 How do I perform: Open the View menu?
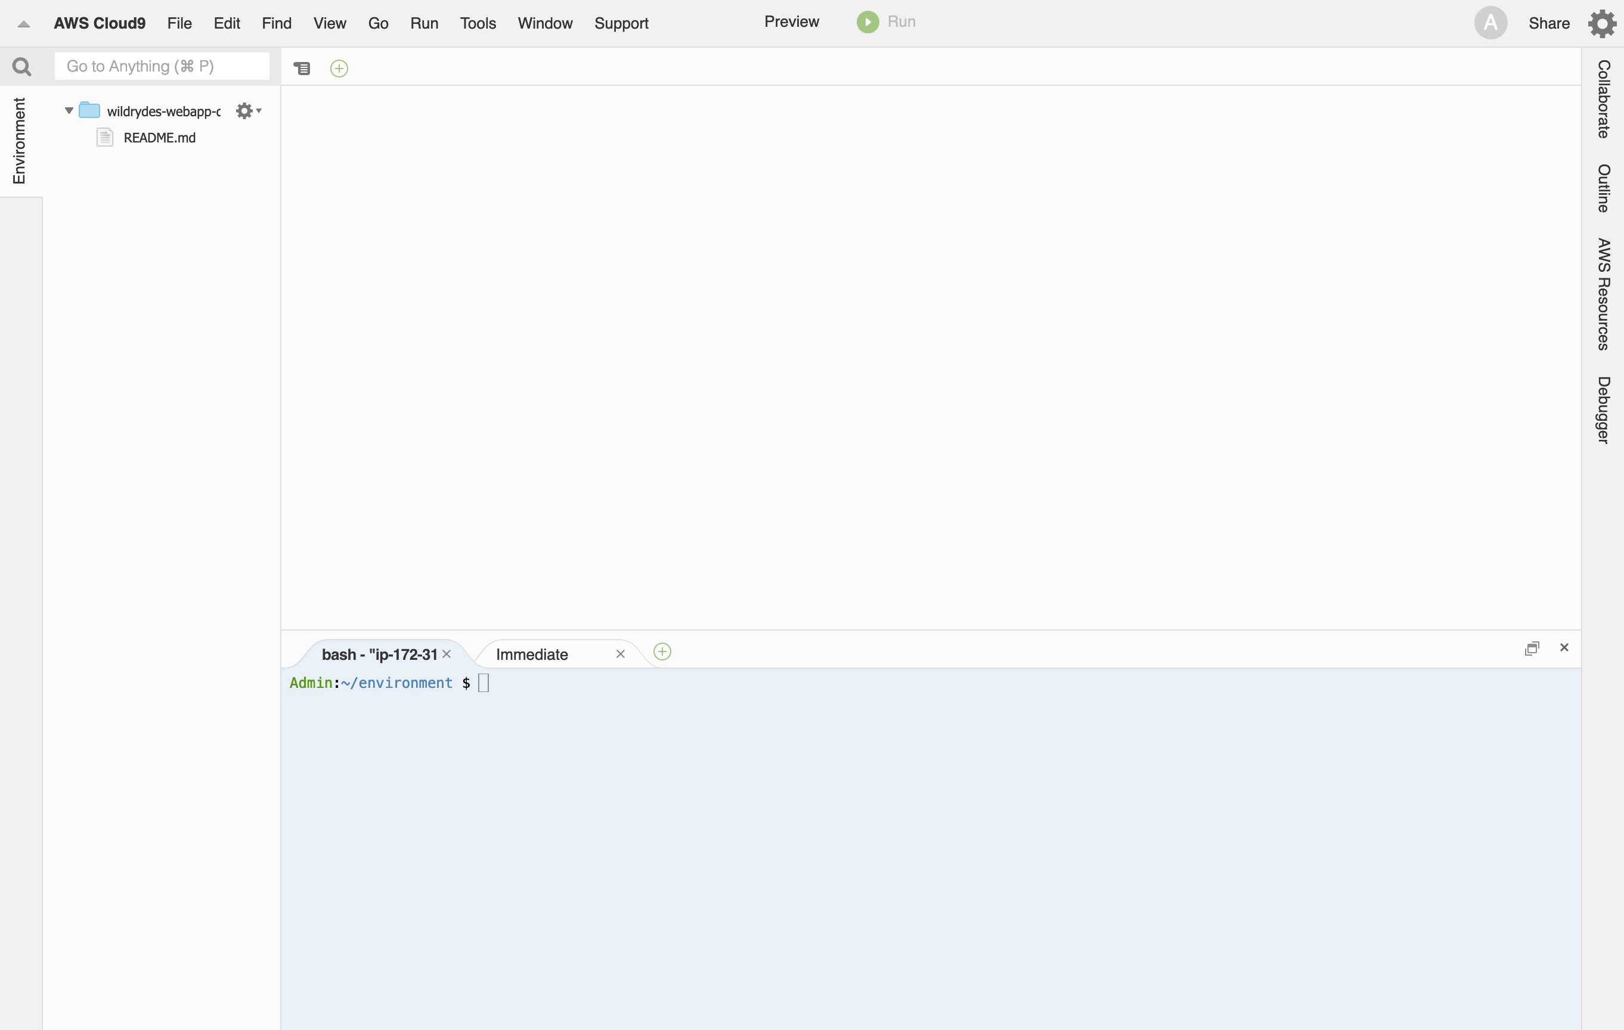330,24
